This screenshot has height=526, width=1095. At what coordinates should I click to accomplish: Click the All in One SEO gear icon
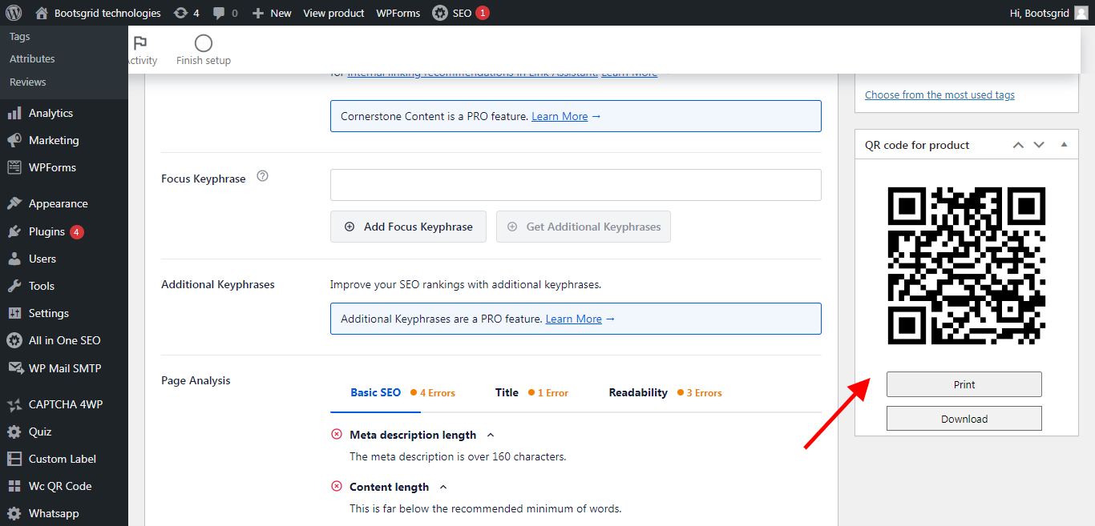[x=14, y=341]
